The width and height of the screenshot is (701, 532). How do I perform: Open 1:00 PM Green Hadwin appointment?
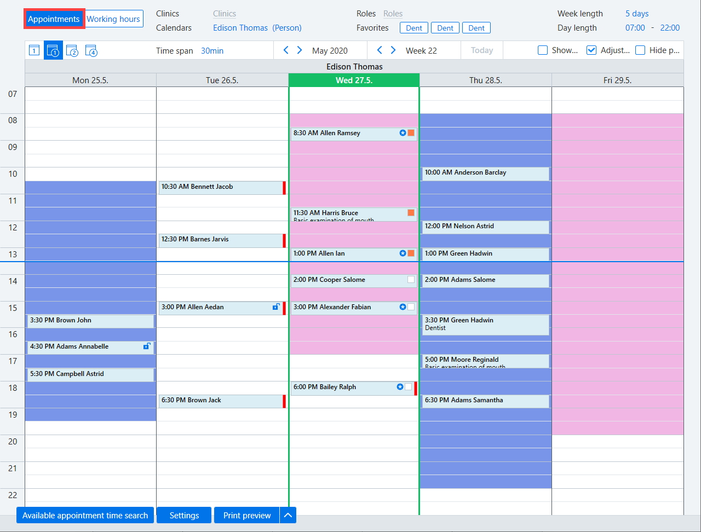485,255
